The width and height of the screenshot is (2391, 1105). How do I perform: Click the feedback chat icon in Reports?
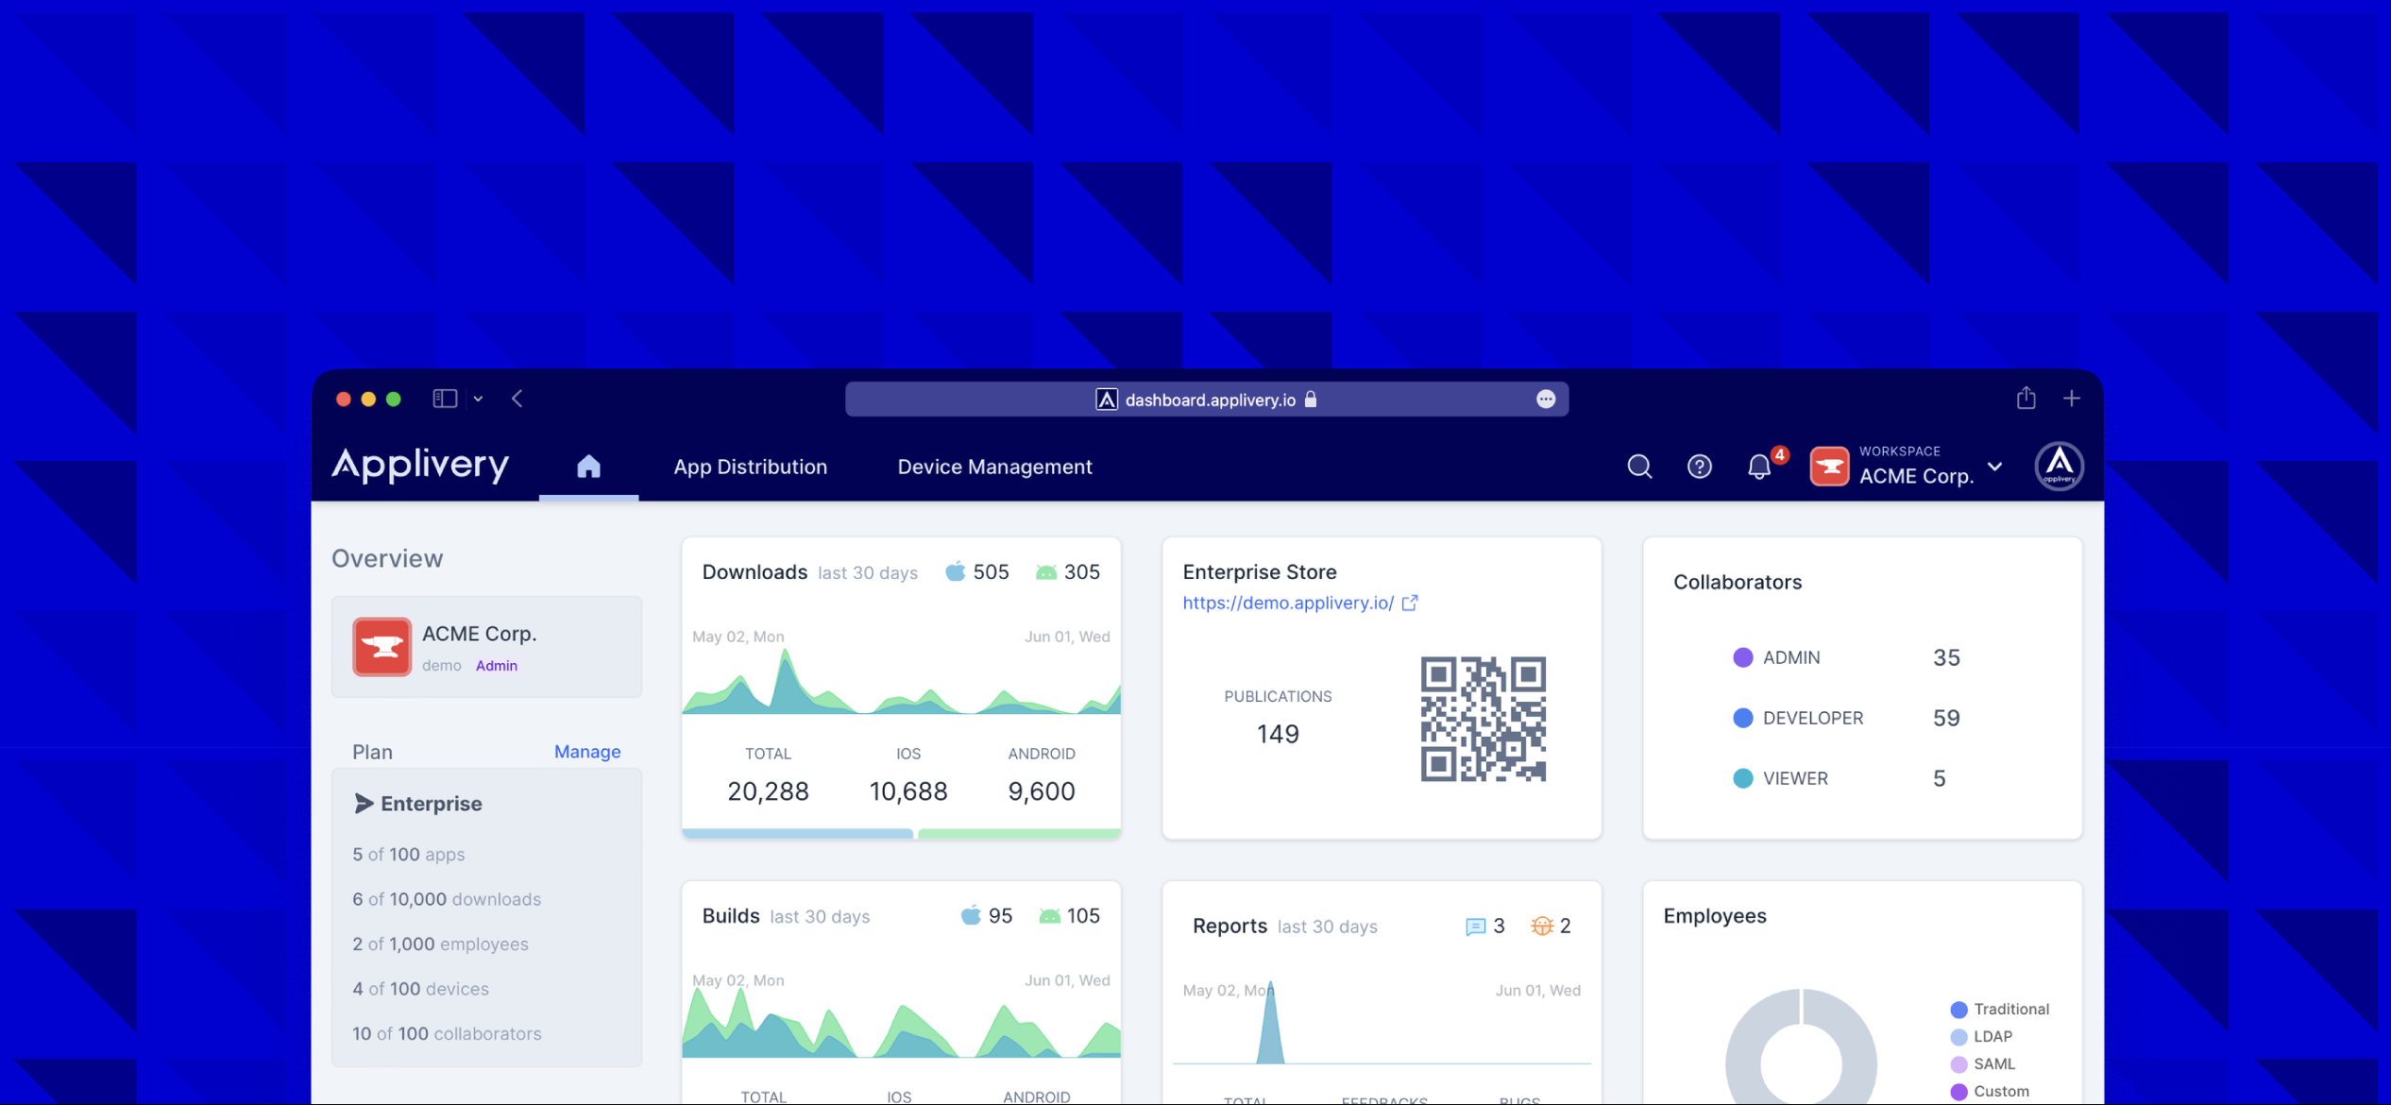click(1473, 926)
